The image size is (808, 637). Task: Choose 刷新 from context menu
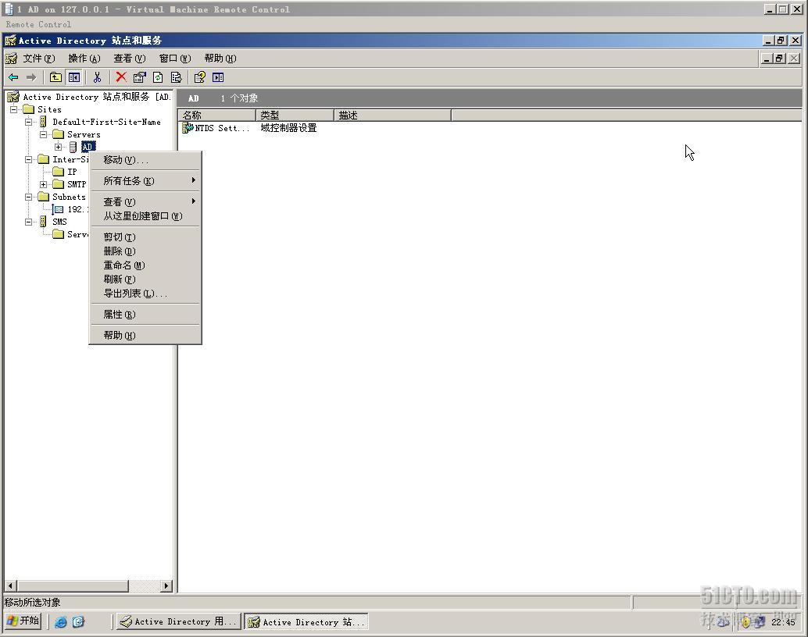145,279
